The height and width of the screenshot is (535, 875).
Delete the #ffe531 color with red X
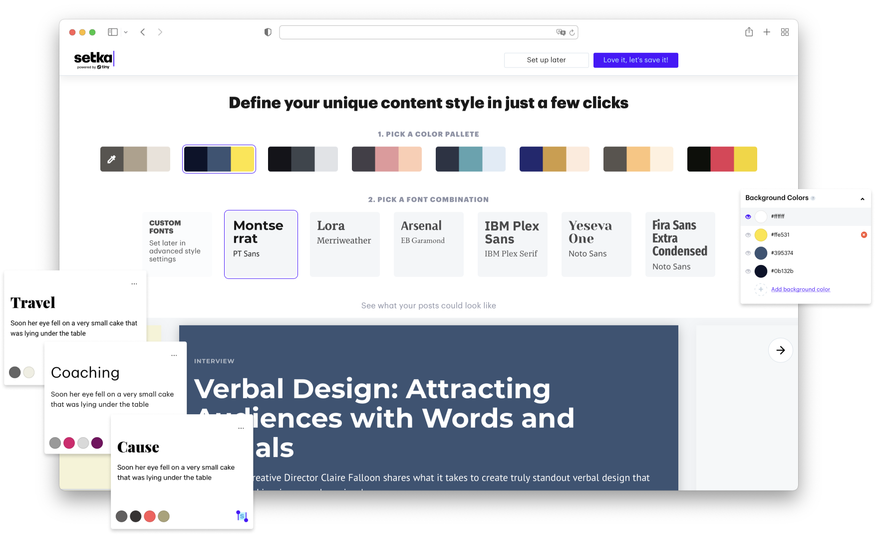coord(864,235)
